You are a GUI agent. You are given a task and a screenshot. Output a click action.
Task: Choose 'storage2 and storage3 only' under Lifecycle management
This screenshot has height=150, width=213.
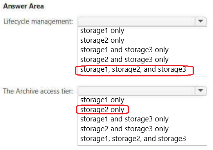point(124,60)
